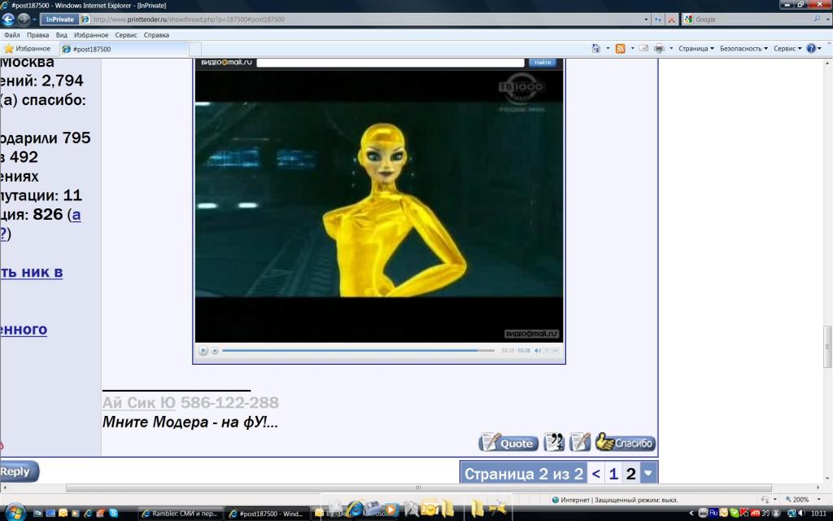Click the multi-quote icon with quotation marks
The width and height of the screenshot is (833, 521).
554,442
